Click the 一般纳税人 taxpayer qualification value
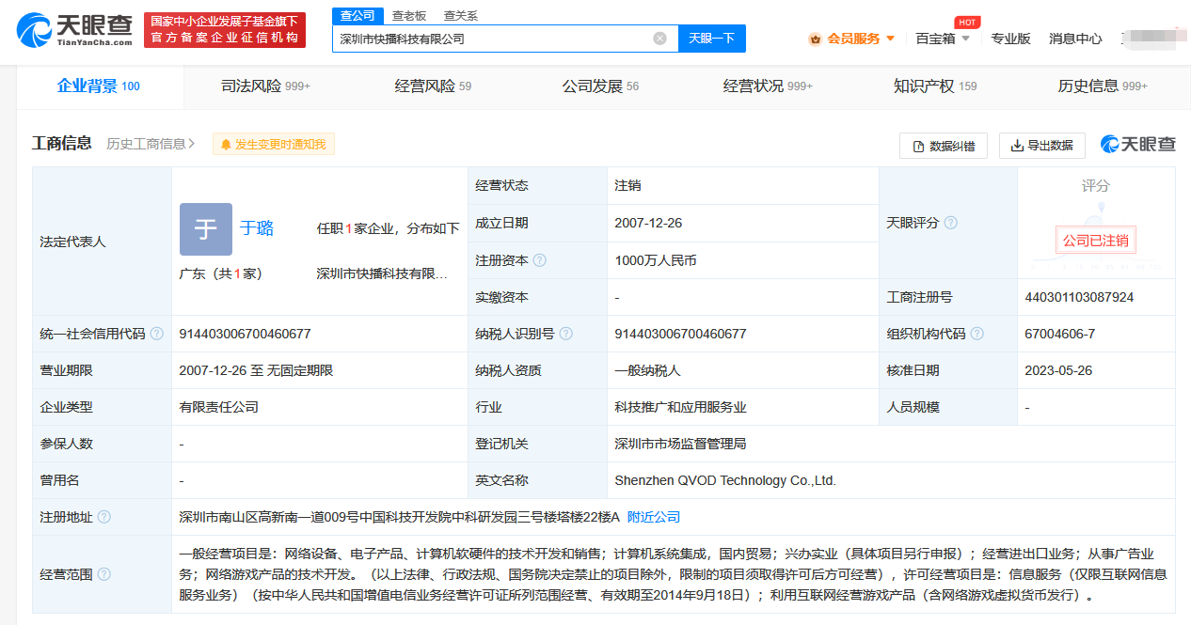This screenshot has width=1191, height=625. pos(647,370)
